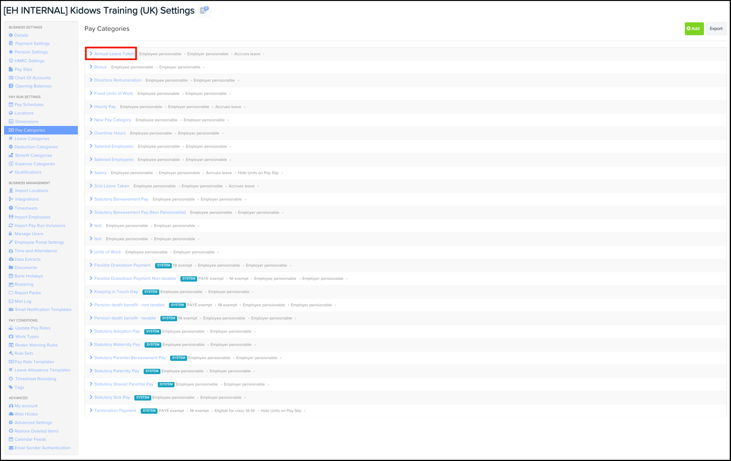The image size is (731, 461).
Task: Click the padlock icon beside Manage Users
Action: 11,233
